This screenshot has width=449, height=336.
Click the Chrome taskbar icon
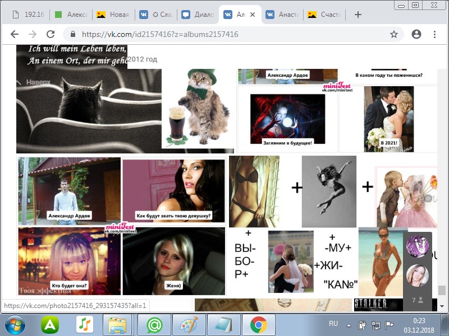[x=259, y=325]
